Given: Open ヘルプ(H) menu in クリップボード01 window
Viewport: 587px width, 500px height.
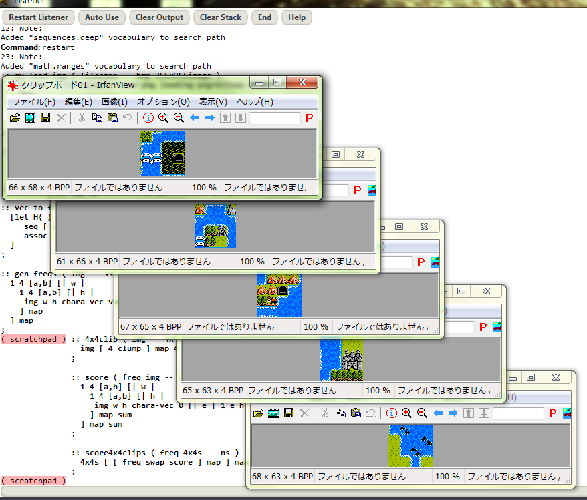Looking at the screenshot, I should (x=255, y=102).
